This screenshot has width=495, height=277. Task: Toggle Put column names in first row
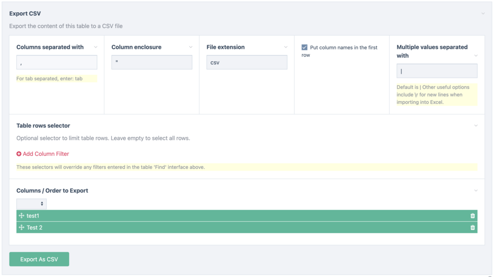304,47
